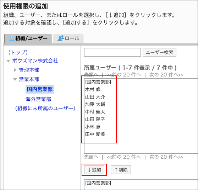Click bottom 先頭へ pagination link
This screenshot has height=190, width=198.
click(x=91, y=157)
